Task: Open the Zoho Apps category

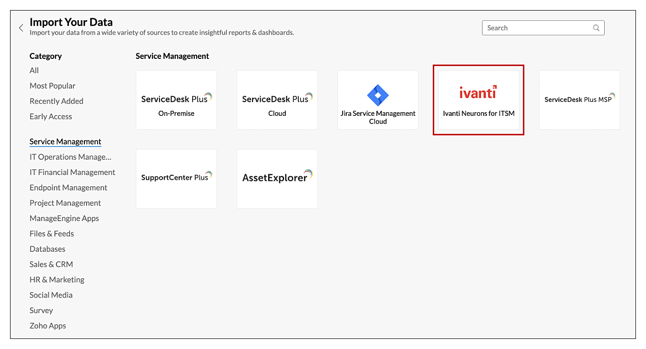Action: click(48, 326)
